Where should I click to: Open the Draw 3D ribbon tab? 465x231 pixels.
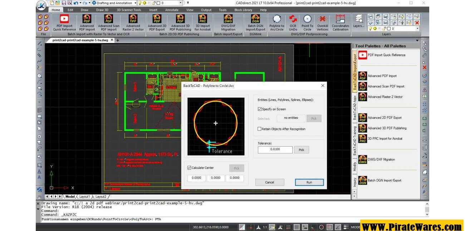(x=102, y=10)
